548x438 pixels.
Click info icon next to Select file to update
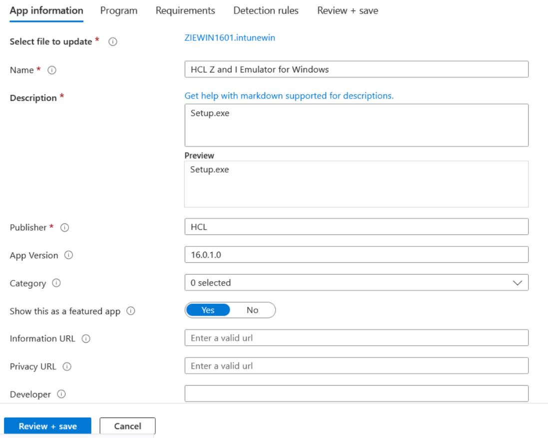pyautogui.click(x=113, y=42)
